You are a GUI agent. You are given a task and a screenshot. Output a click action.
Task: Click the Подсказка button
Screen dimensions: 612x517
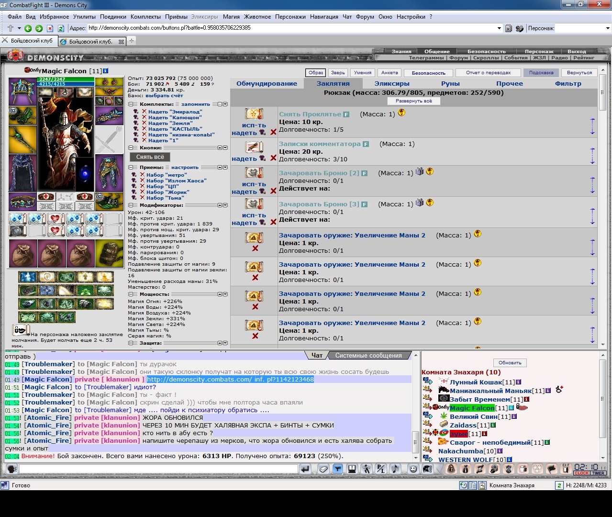(541, 73)
